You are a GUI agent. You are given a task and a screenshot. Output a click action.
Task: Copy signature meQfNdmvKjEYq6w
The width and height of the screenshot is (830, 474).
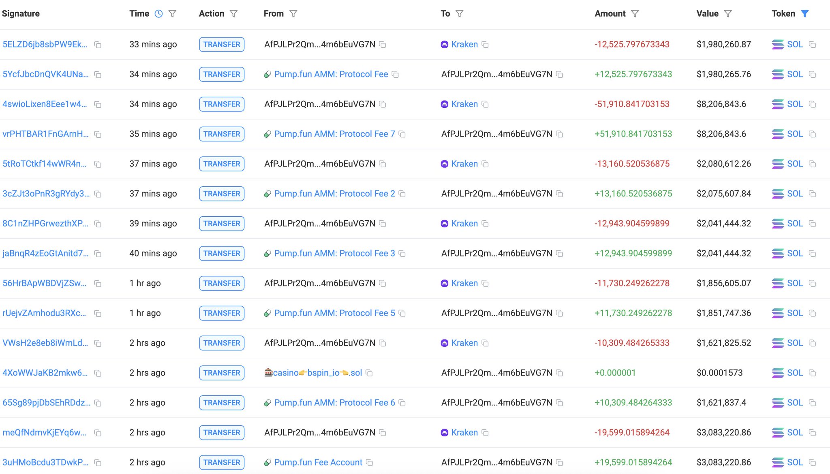pos(98,433)
